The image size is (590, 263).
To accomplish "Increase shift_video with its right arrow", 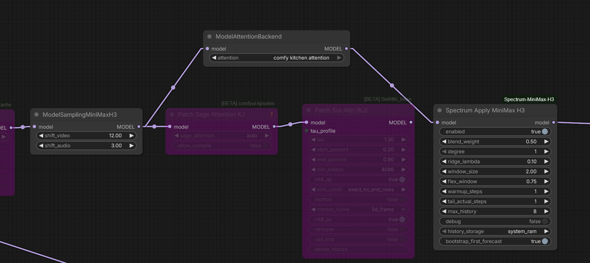I will point(132,136).
